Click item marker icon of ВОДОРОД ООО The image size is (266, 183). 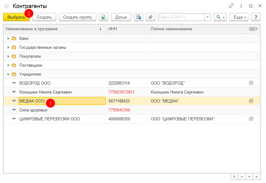(14, 83)
